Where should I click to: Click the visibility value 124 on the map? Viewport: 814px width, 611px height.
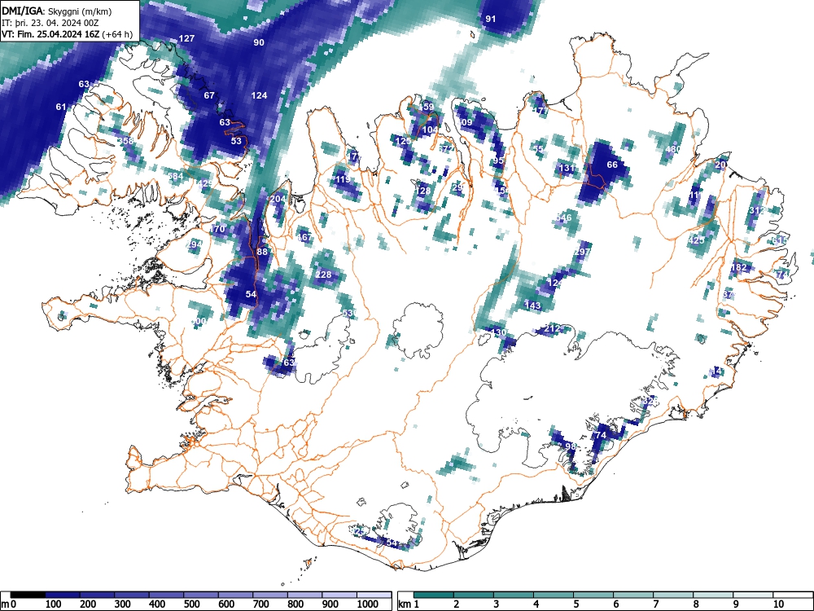click(259, 95)
